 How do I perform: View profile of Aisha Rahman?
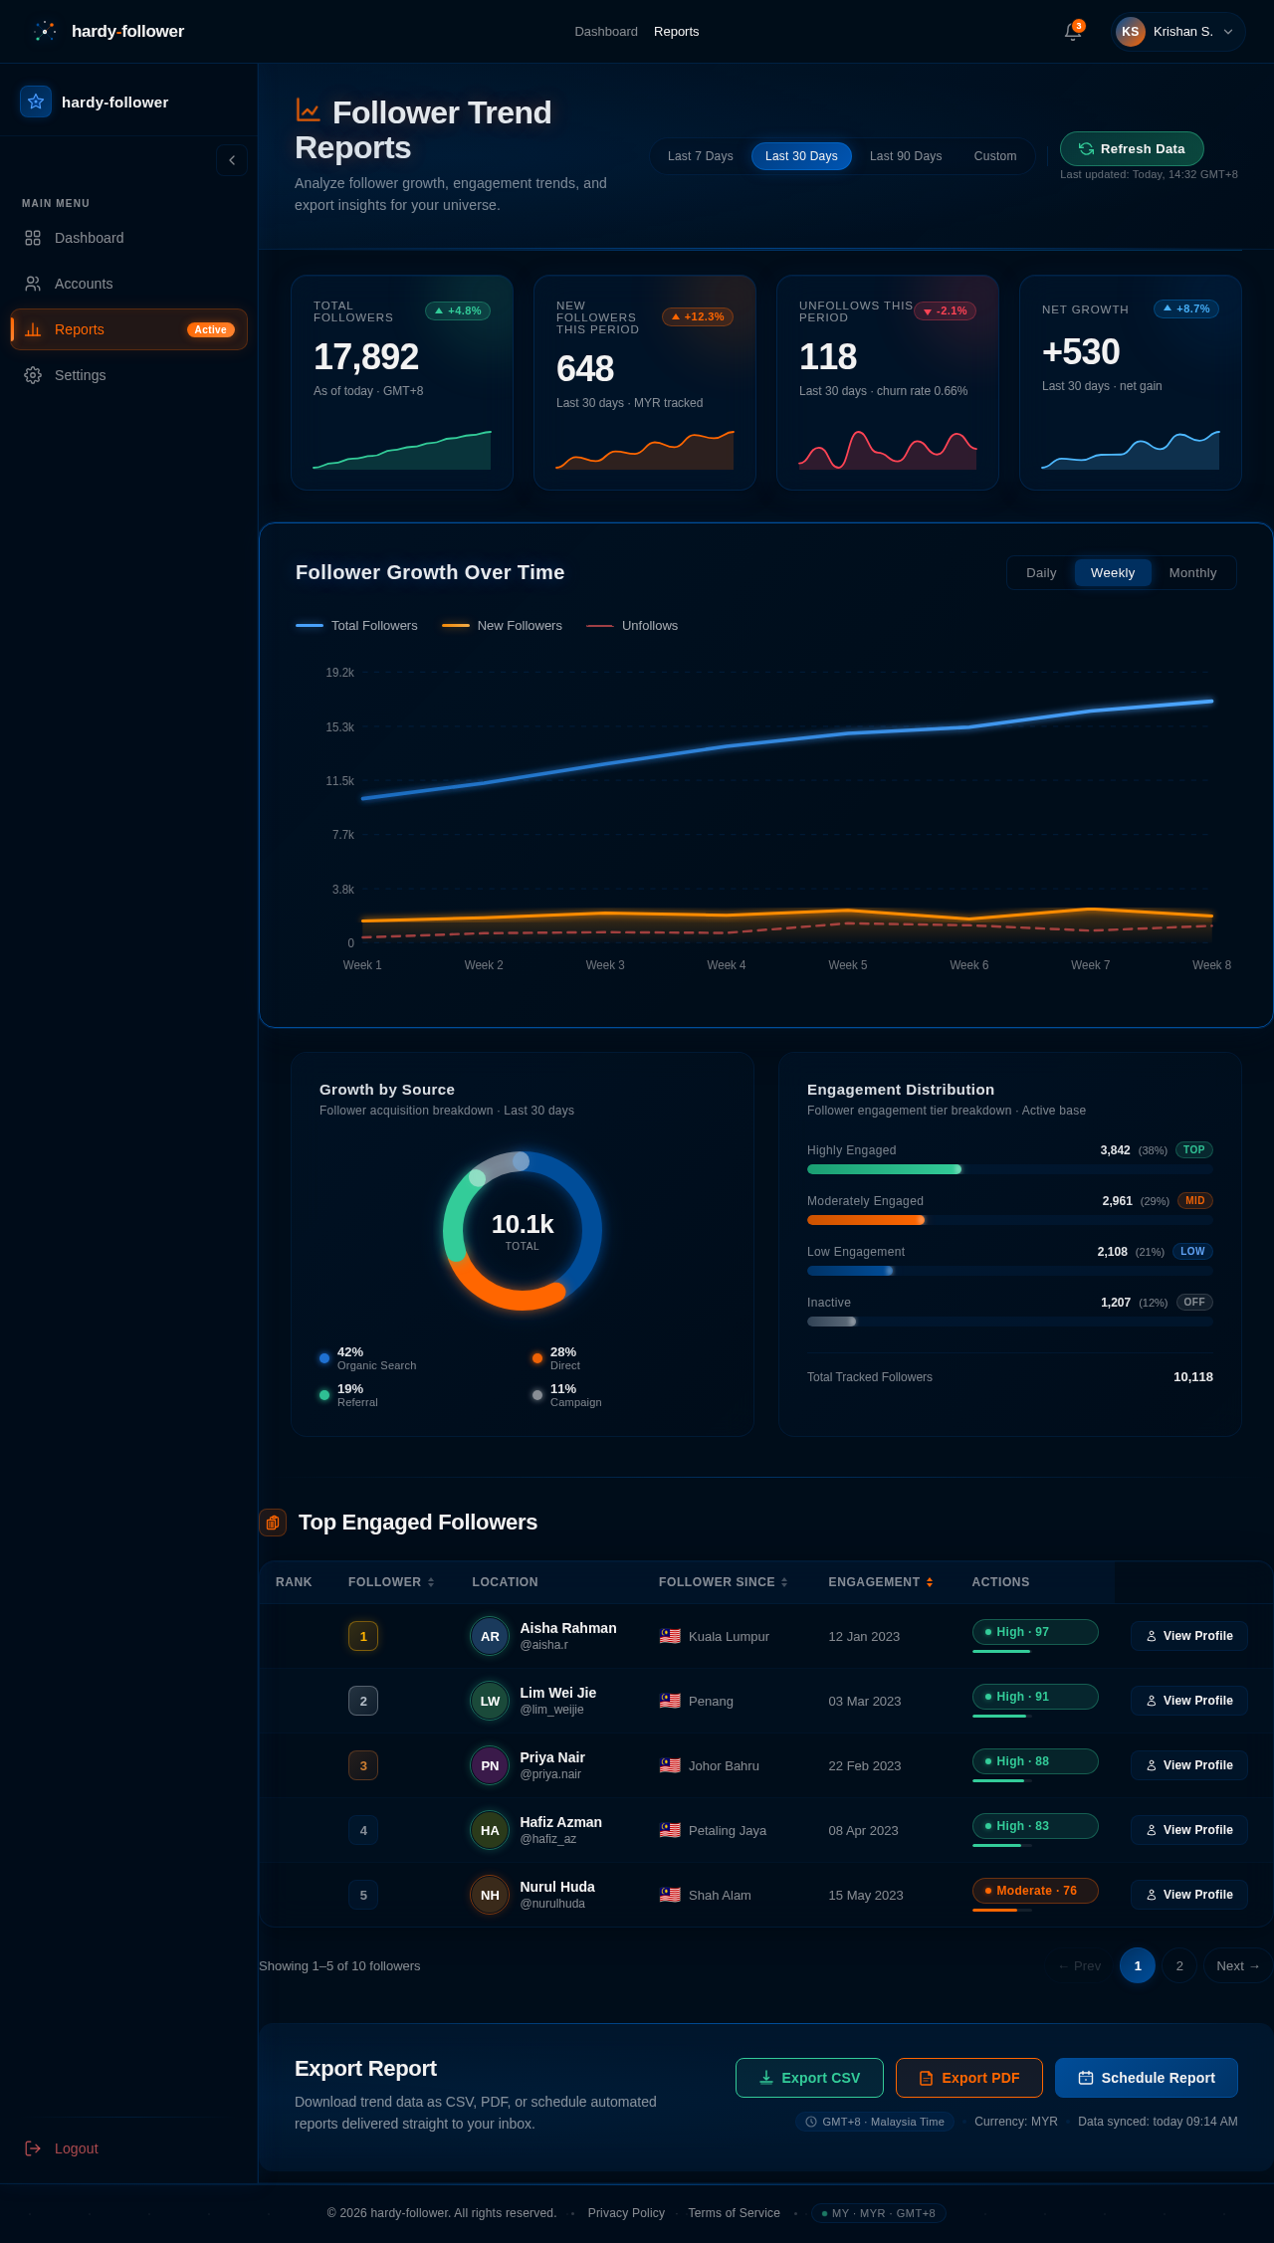pos(1188,1636)
